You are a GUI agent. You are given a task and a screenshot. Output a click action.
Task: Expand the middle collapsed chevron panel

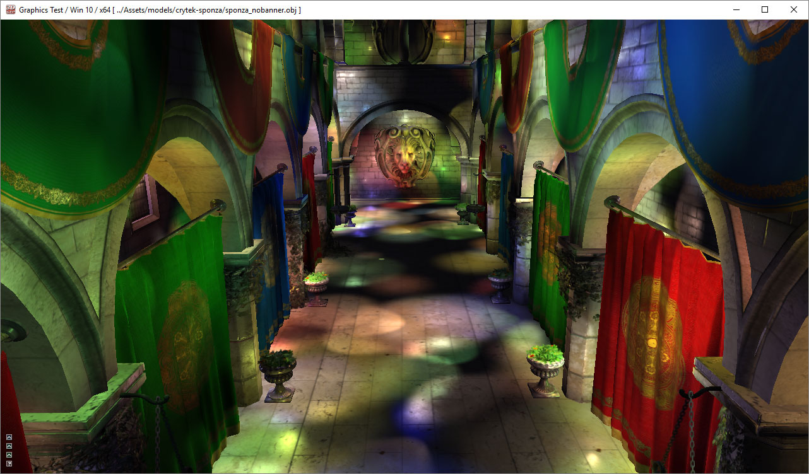click(9, 446)
